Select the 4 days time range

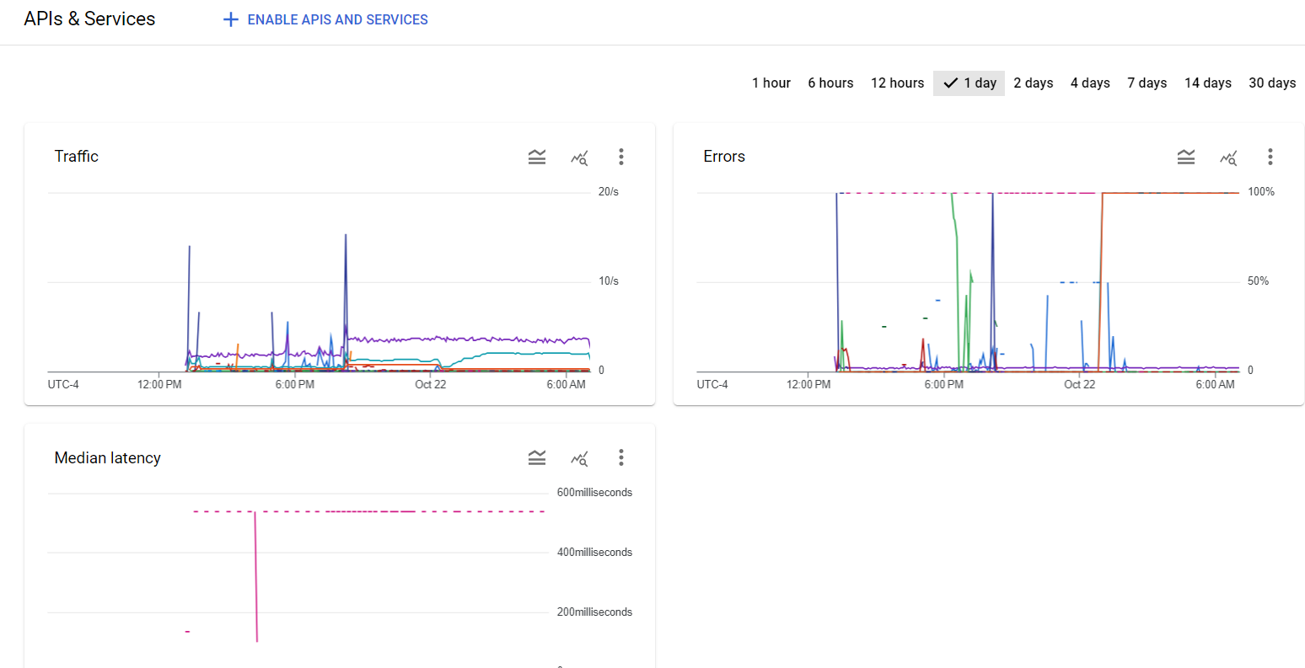[x=1090, y=83]
